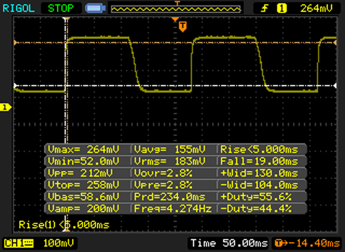
Task: Click the Rise<5.000ms measurement in table
Action: click(x=259, y=149)
